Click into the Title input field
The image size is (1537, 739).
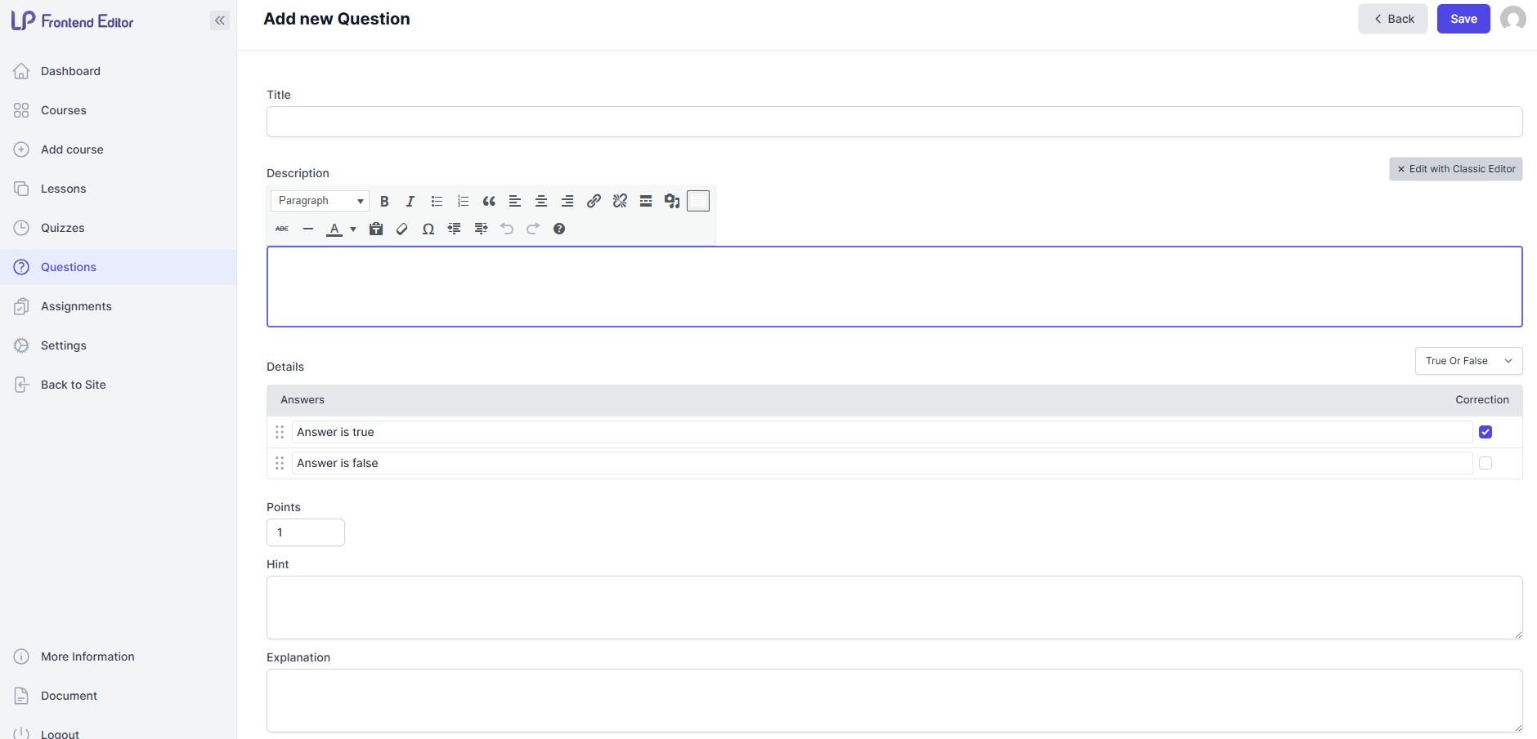894,122
